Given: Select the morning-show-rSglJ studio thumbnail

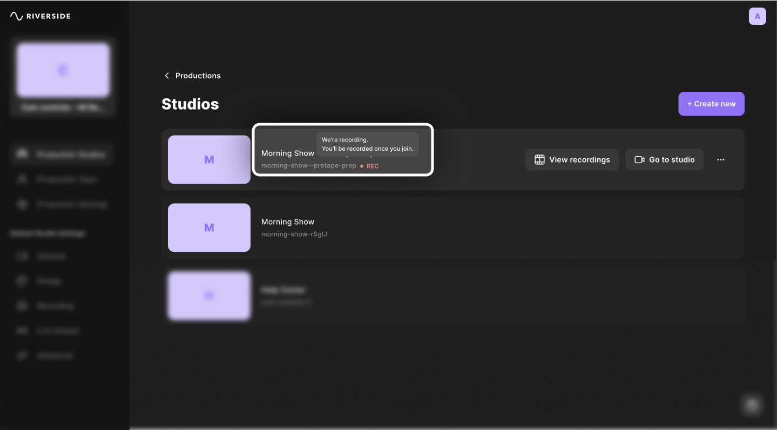Looking at the screenshot, I should 209,227.
